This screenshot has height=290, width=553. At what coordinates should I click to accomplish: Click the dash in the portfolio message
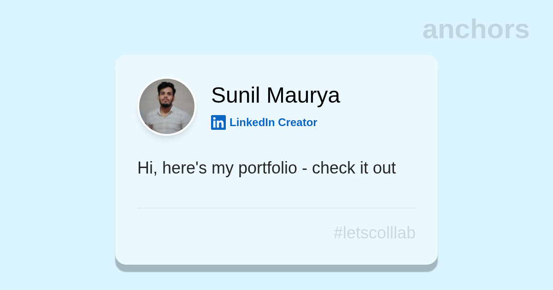pos(304,169)
